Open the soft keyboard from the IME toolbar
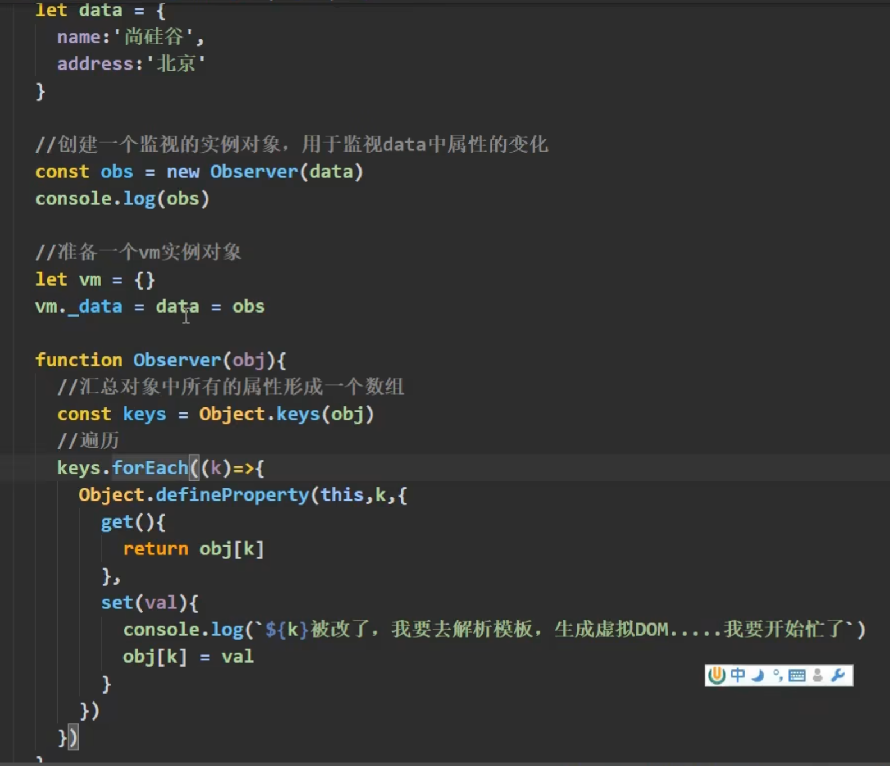 [797, 675]
